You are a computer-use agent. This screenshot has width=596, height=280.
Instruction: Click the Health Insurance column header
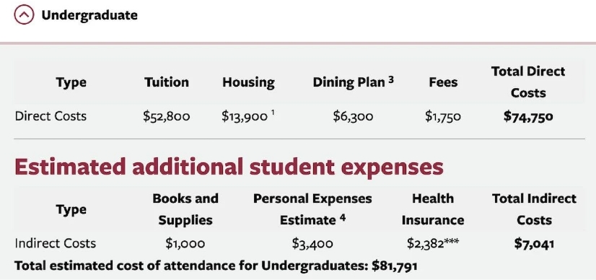tap(432, 209)
